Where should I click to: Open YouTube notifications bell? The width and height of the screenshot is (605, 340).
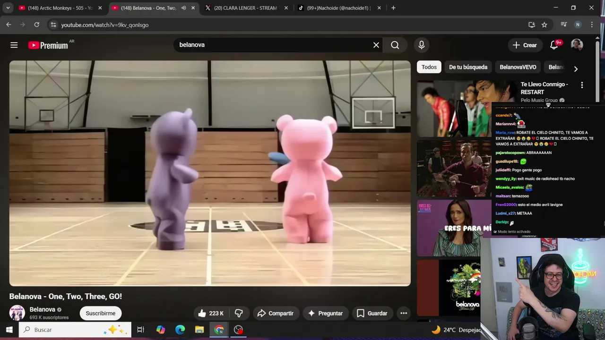[554, 45]
